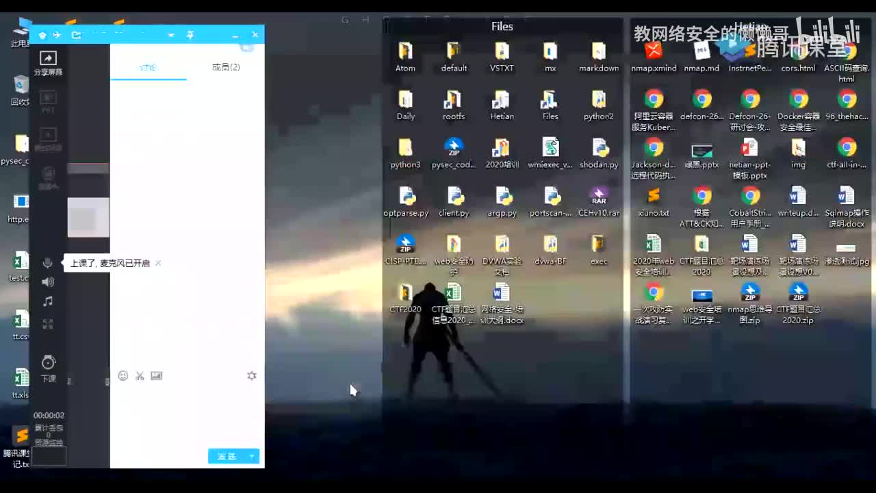The height and width of the screenshot is (493, 876).
Task: Click the fullscreen expand icon in sidebar
Action: pos(47,324)
